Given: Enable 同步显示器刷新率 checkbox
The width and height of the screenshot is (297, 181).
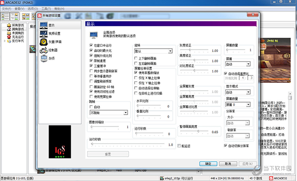Looking at the screenshot, I should pos(91,71).
